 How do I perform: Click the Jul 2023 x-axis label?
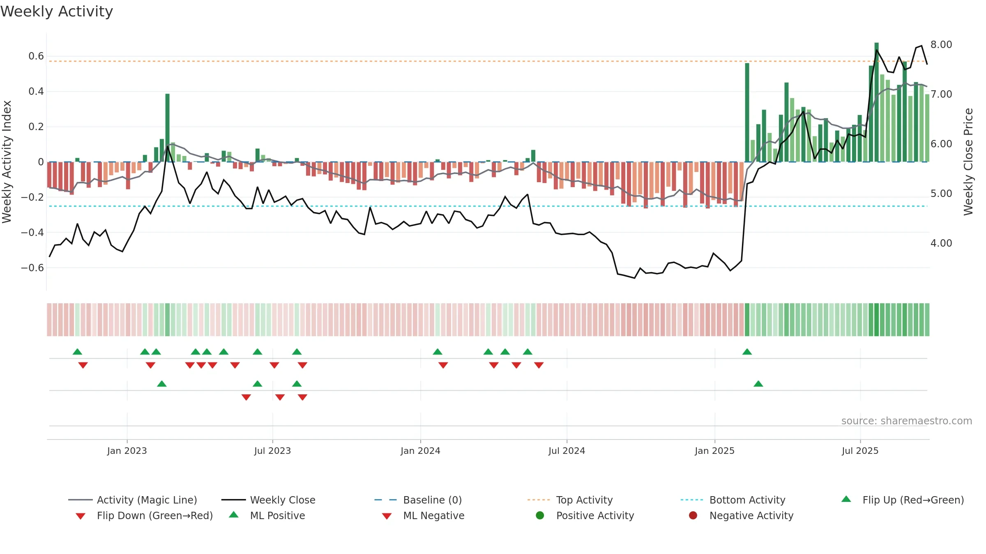coord(272,451)
